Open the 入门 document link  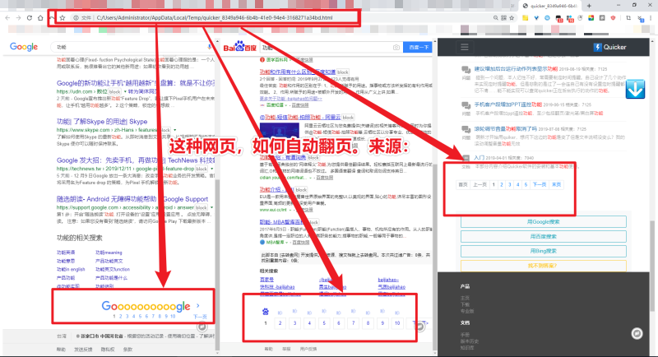(480, 158)
